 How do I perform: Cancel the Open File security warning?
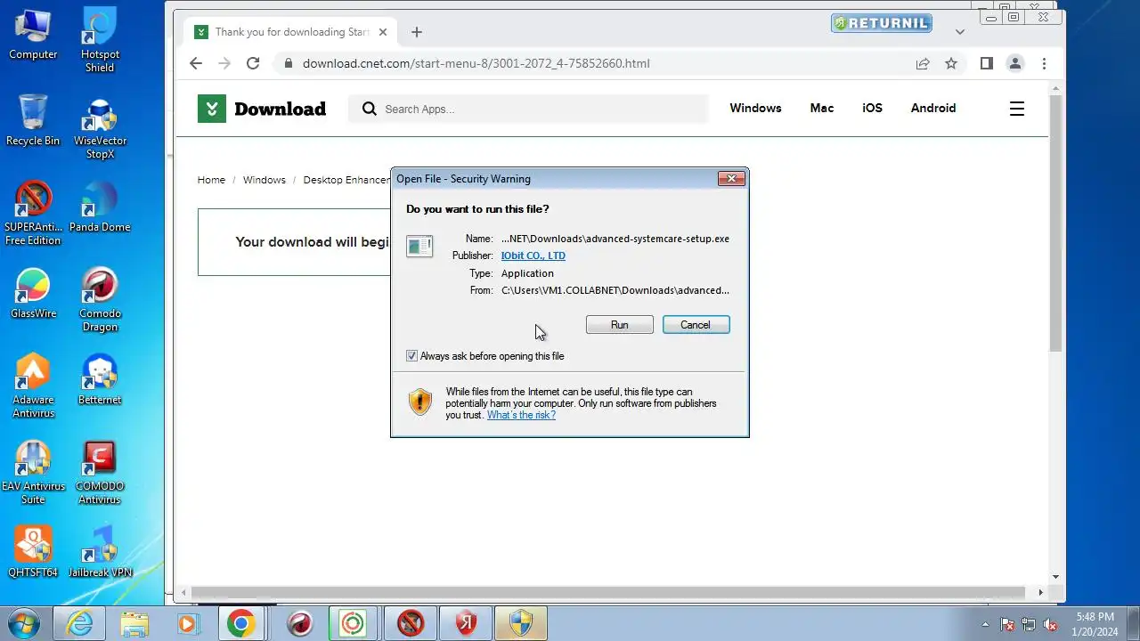point(696,325)
